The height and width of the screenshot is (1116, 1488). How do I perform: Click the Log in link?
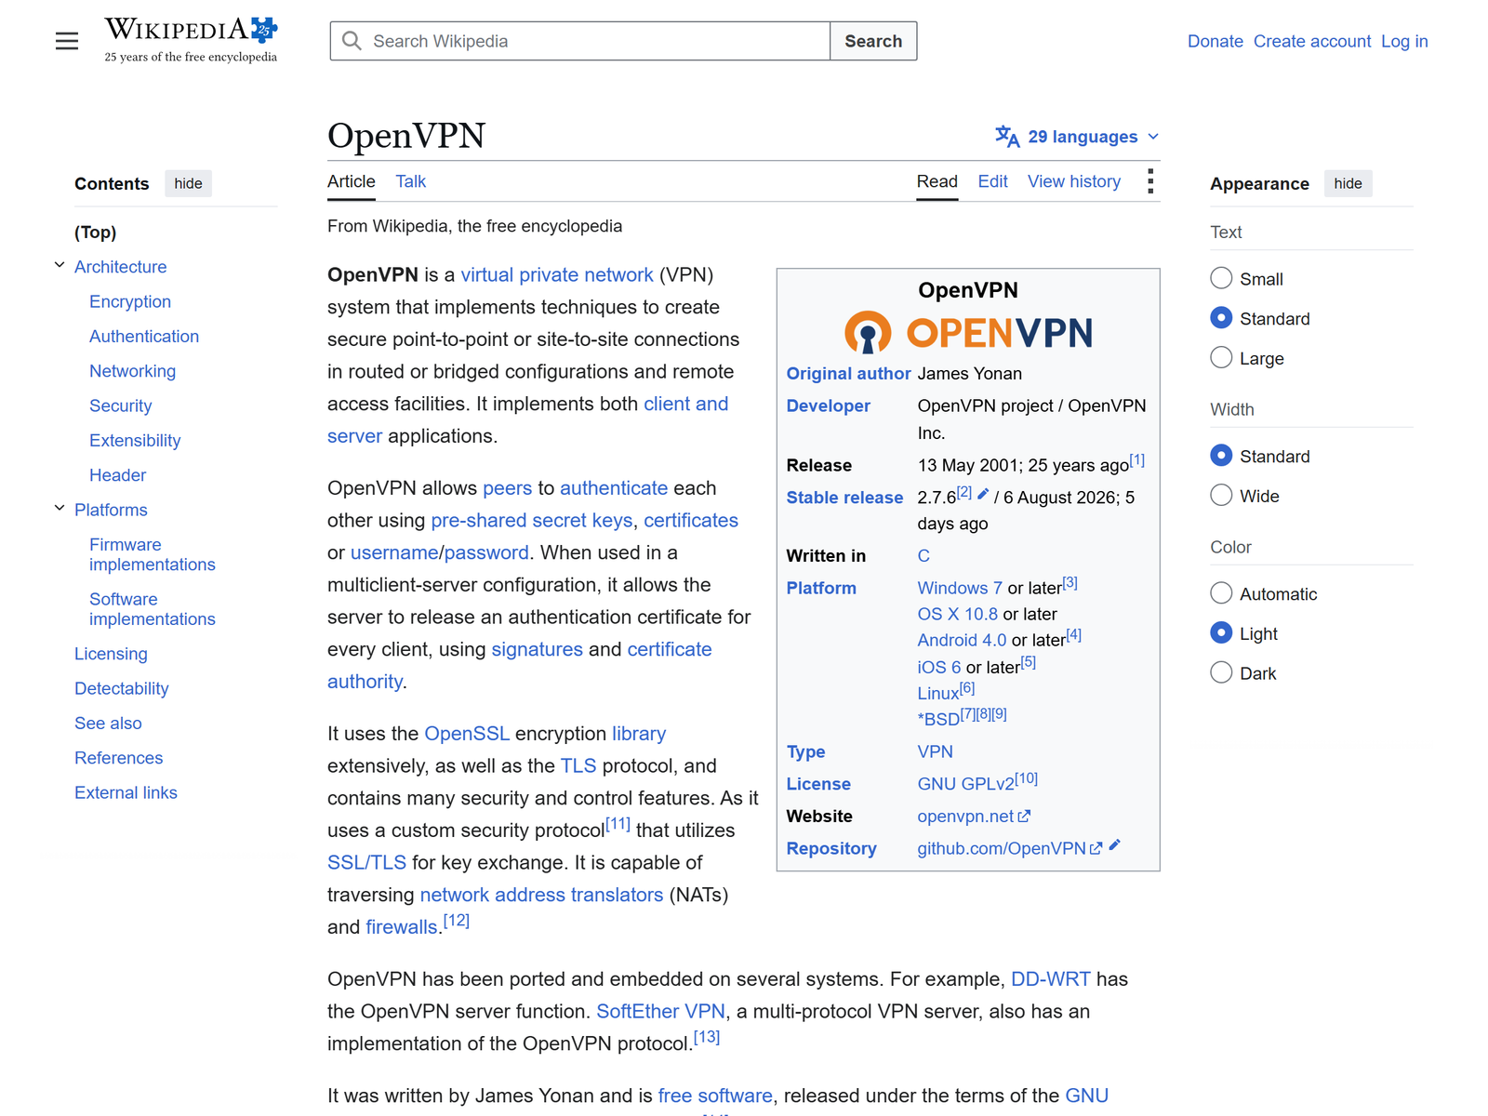pos(1404,41)
